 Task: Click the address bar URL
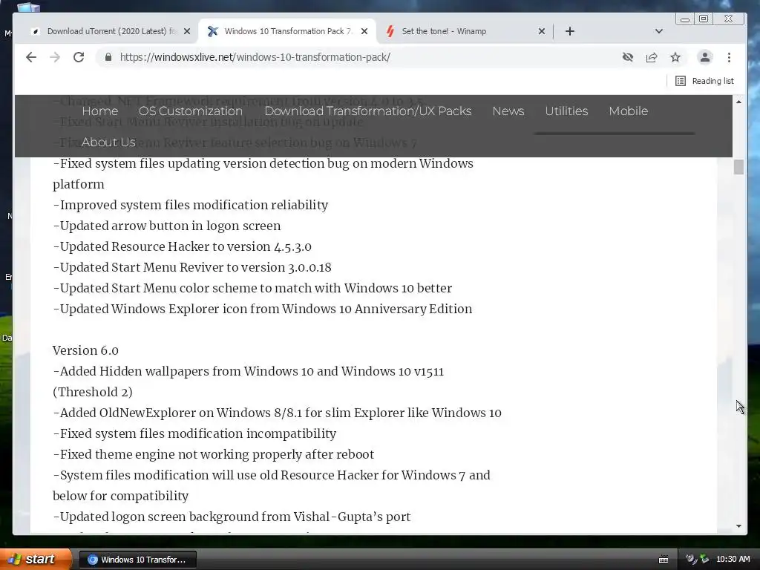click(255, 57)
